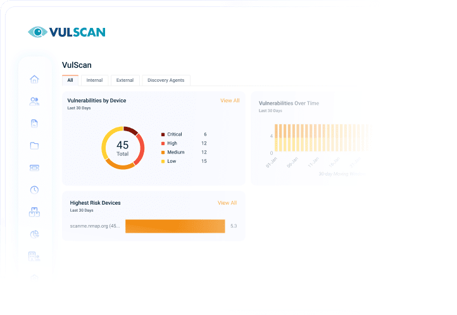Click the '01-Jan' axis label
This screenshot has width=457, height=315.
tap(272, 162)
